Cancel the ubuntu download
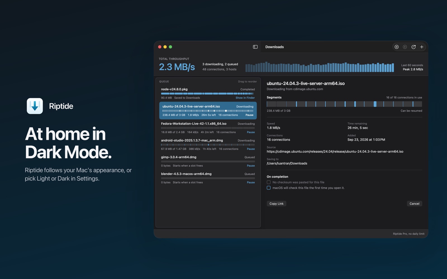The width and height of the screenshot is (447, 279). coord(415,204)
